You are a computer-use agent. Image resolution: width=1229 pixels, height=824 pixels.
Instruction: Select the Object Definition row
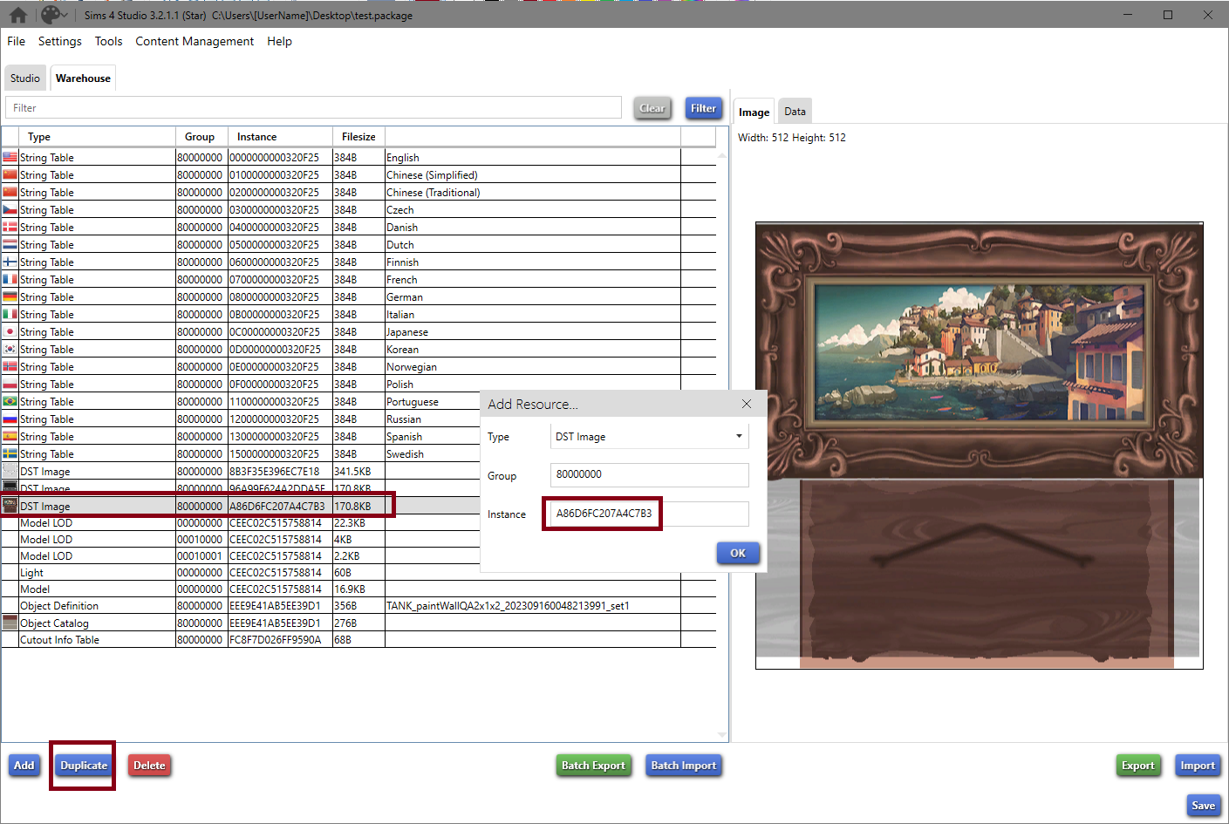click(x=358, y=606)
